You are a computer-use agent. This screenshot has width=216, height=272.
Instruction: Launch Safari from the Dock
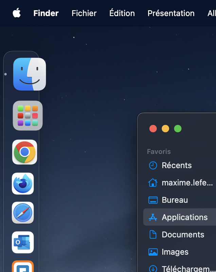point(23,213)
